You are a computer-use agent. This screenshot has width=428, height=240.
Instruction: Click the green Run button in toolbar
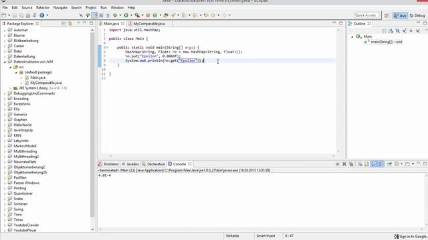(x=126, y=15)
